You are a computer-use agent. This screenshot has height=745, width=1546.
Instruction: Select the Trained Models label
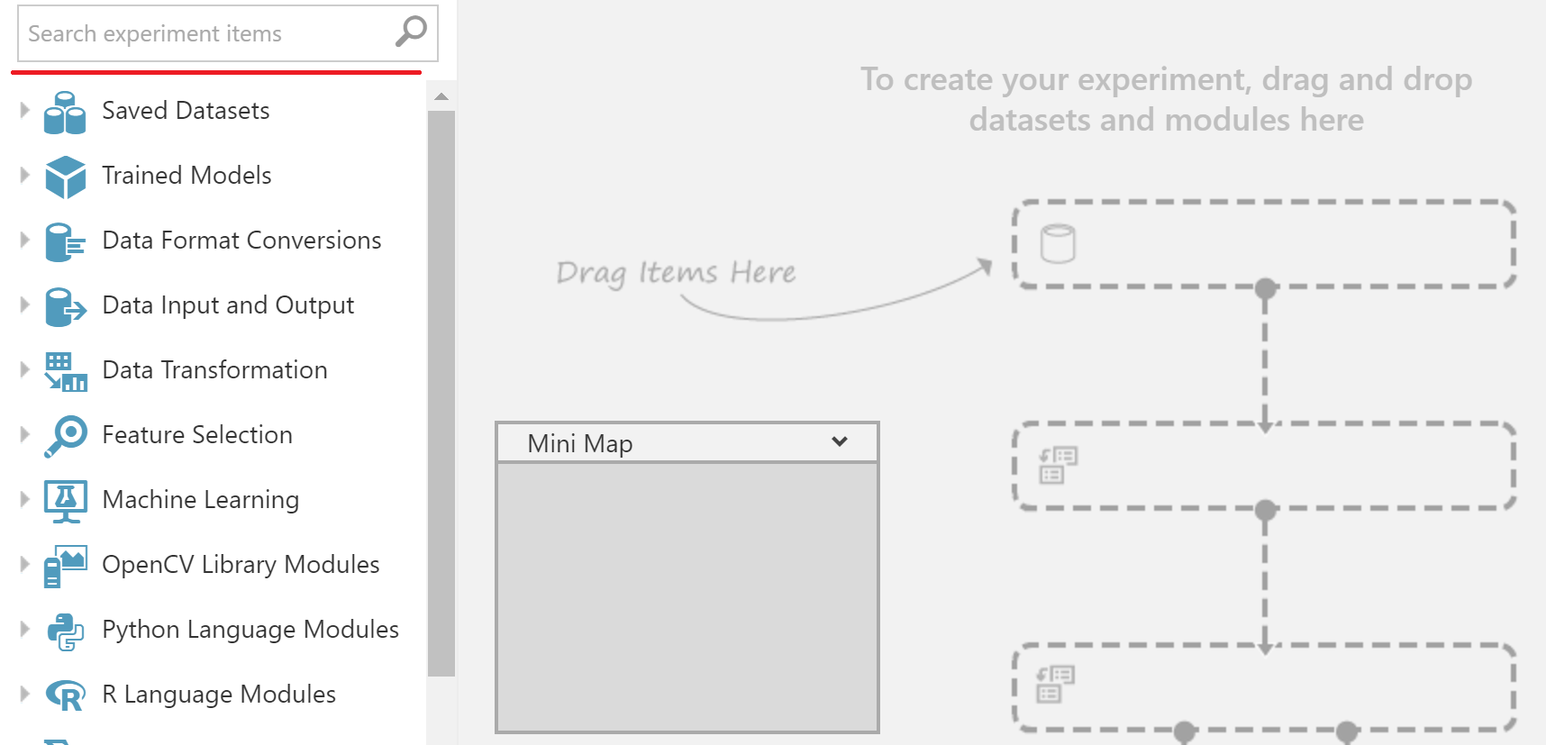(186, 175)
